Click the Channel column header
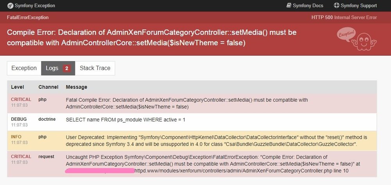The height and width of the screenshot is (185, 391). point(48,87)
